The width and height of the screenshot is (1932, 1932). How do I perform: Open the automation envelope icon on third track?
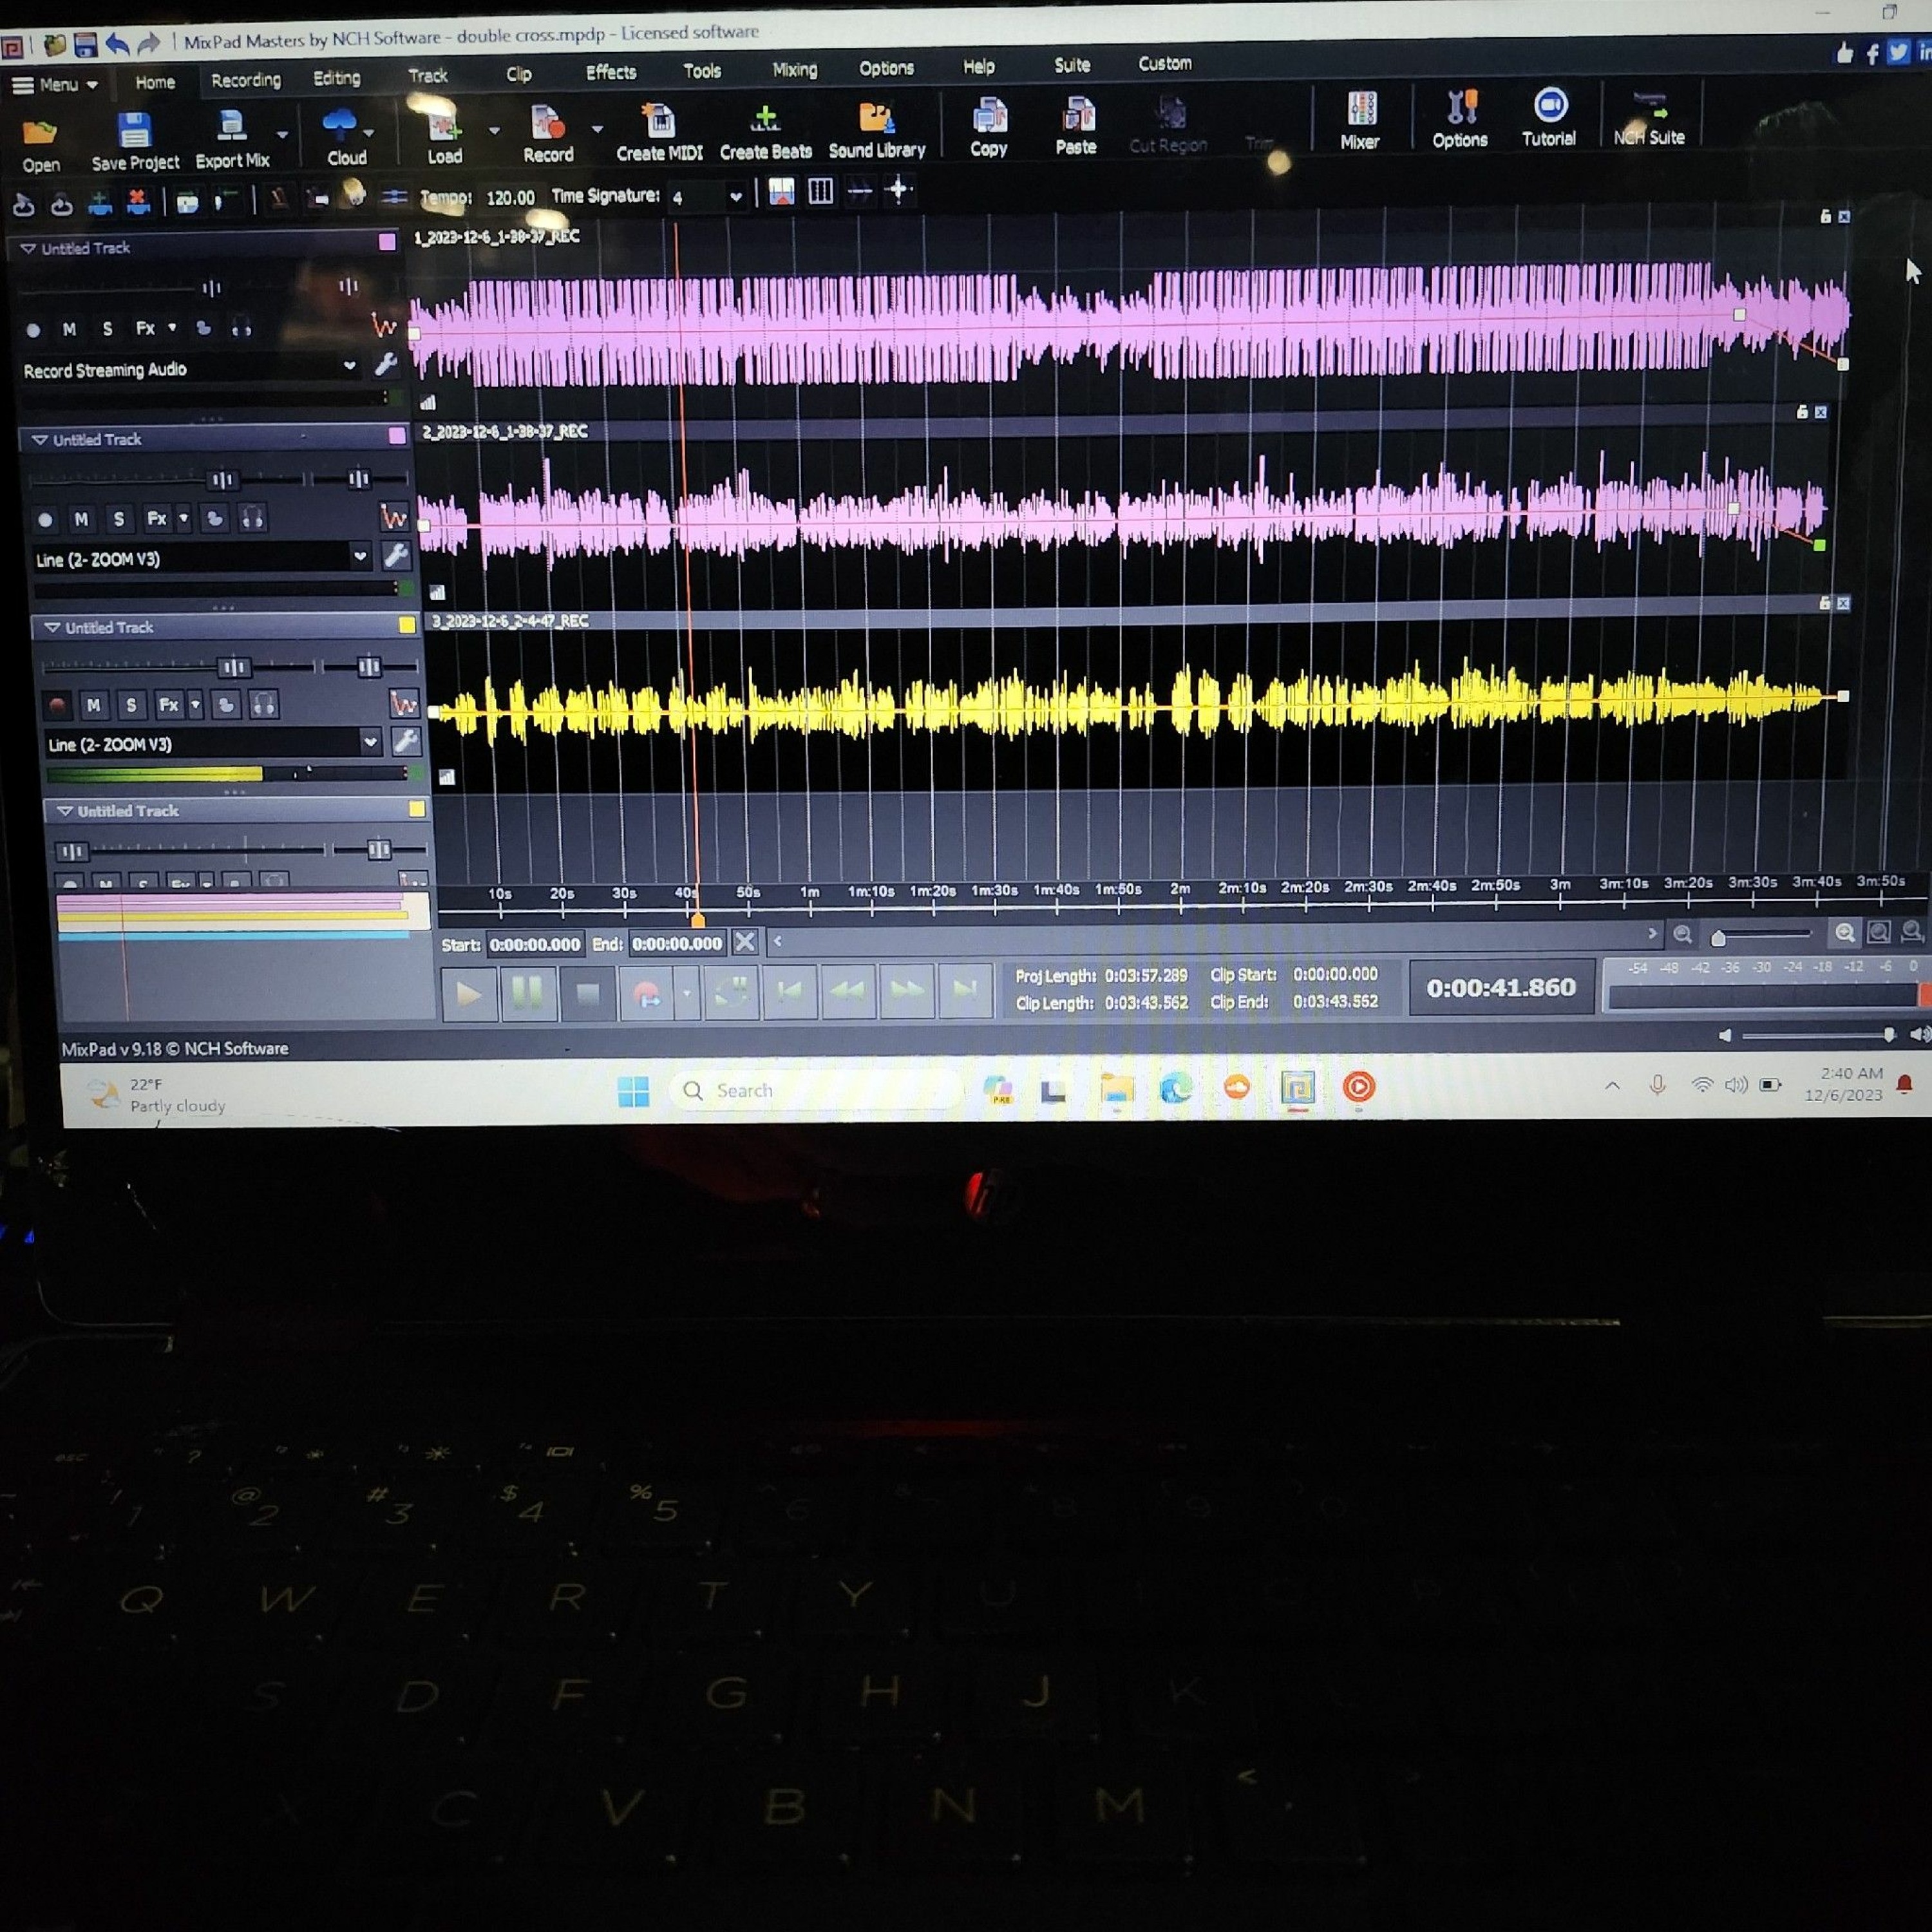tap(404, 704)
